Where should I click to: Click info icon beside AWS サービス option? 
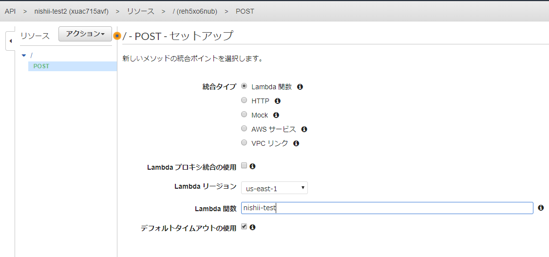point(304,129)
